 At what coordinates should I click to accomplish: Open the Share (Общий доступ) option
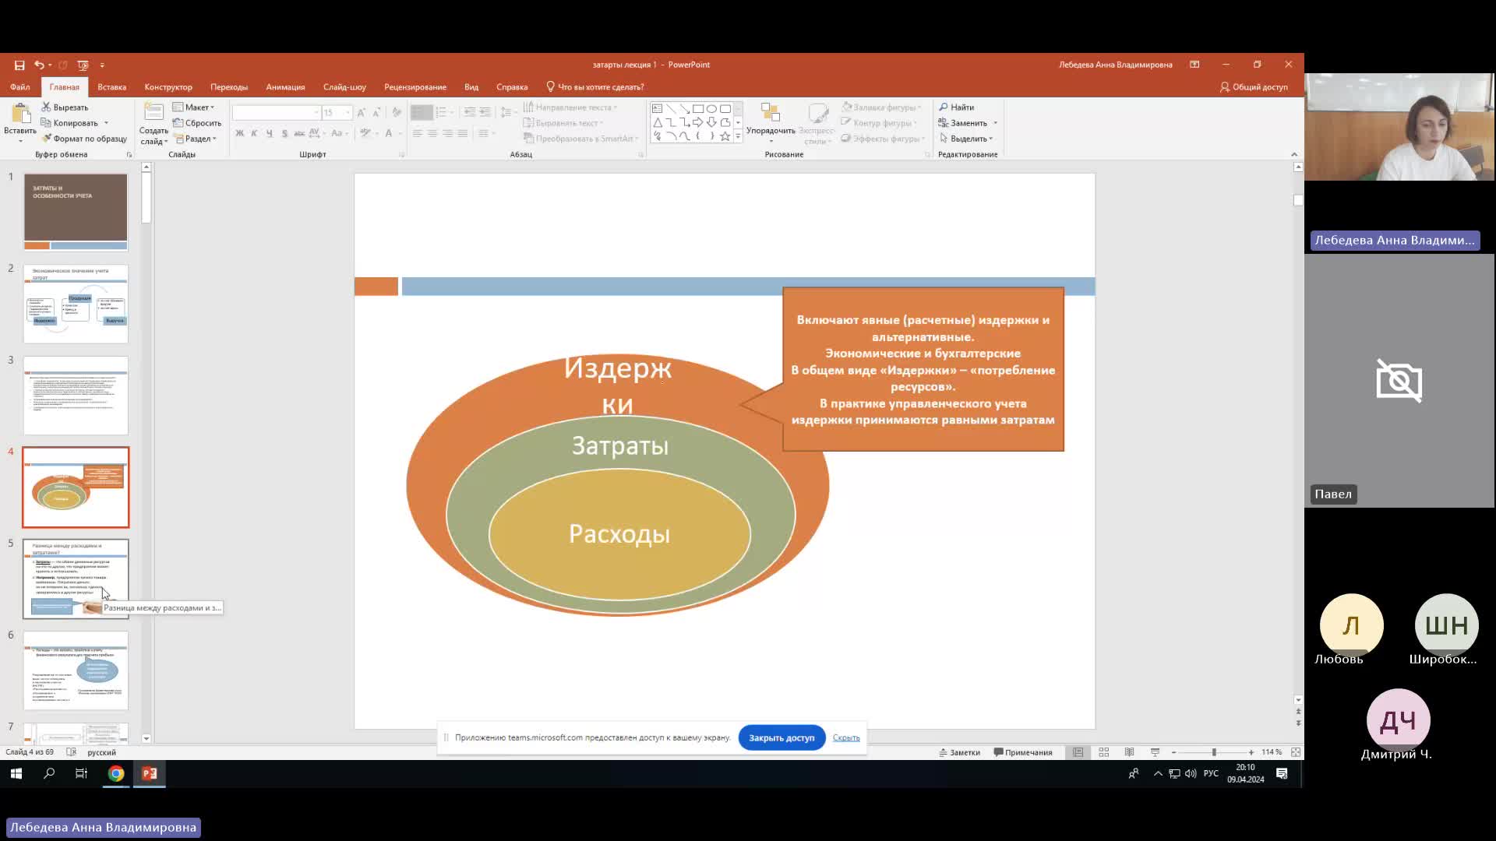pyautogui.click(x=1254, y=87)
